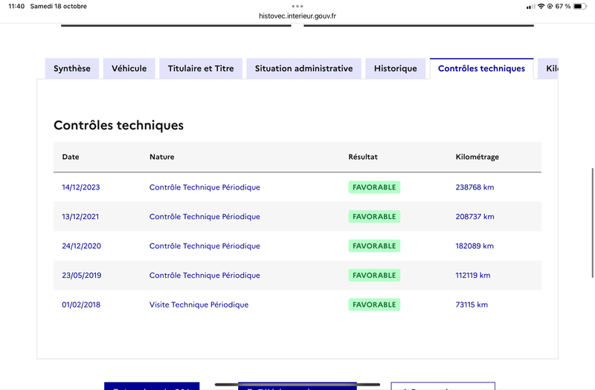Select the Situation administrative tab
595x390 pixels.
(303, 68)
